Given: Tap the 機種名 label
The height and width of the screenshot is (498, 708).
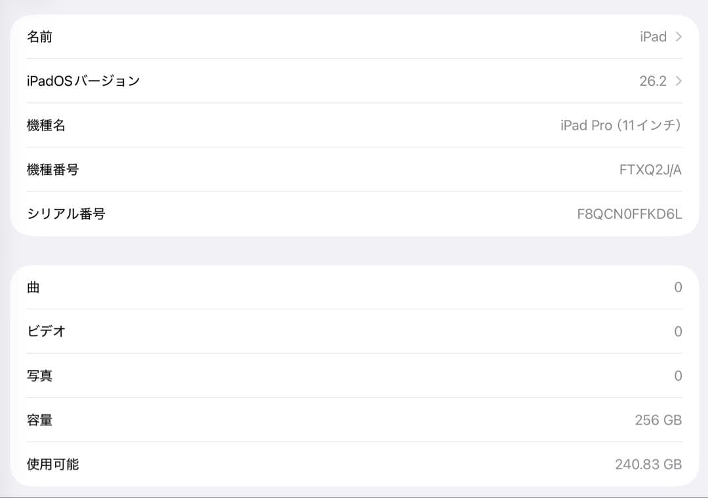Looking at the screenshot, I should pyautogui.click(x=46, y=125).
